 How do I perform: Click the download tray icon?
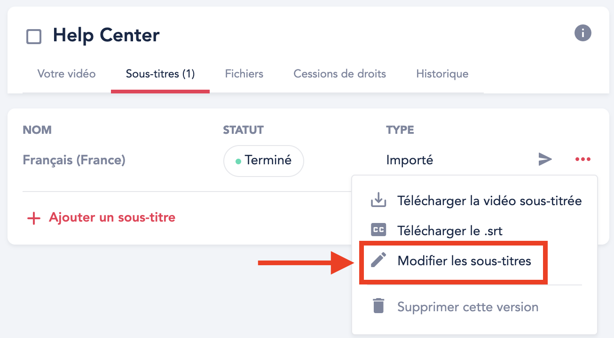tap(378, 201)
